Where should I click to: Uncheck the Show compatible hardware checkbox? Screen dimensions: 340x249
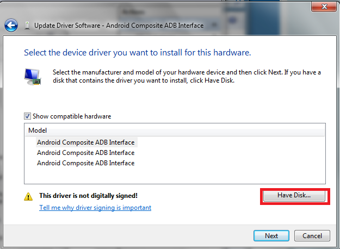pyautogui.click(x=28, y=116)
